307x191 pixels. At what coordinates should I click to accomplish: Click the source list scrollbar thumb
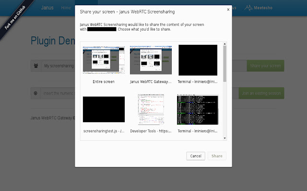click(225, 64)
